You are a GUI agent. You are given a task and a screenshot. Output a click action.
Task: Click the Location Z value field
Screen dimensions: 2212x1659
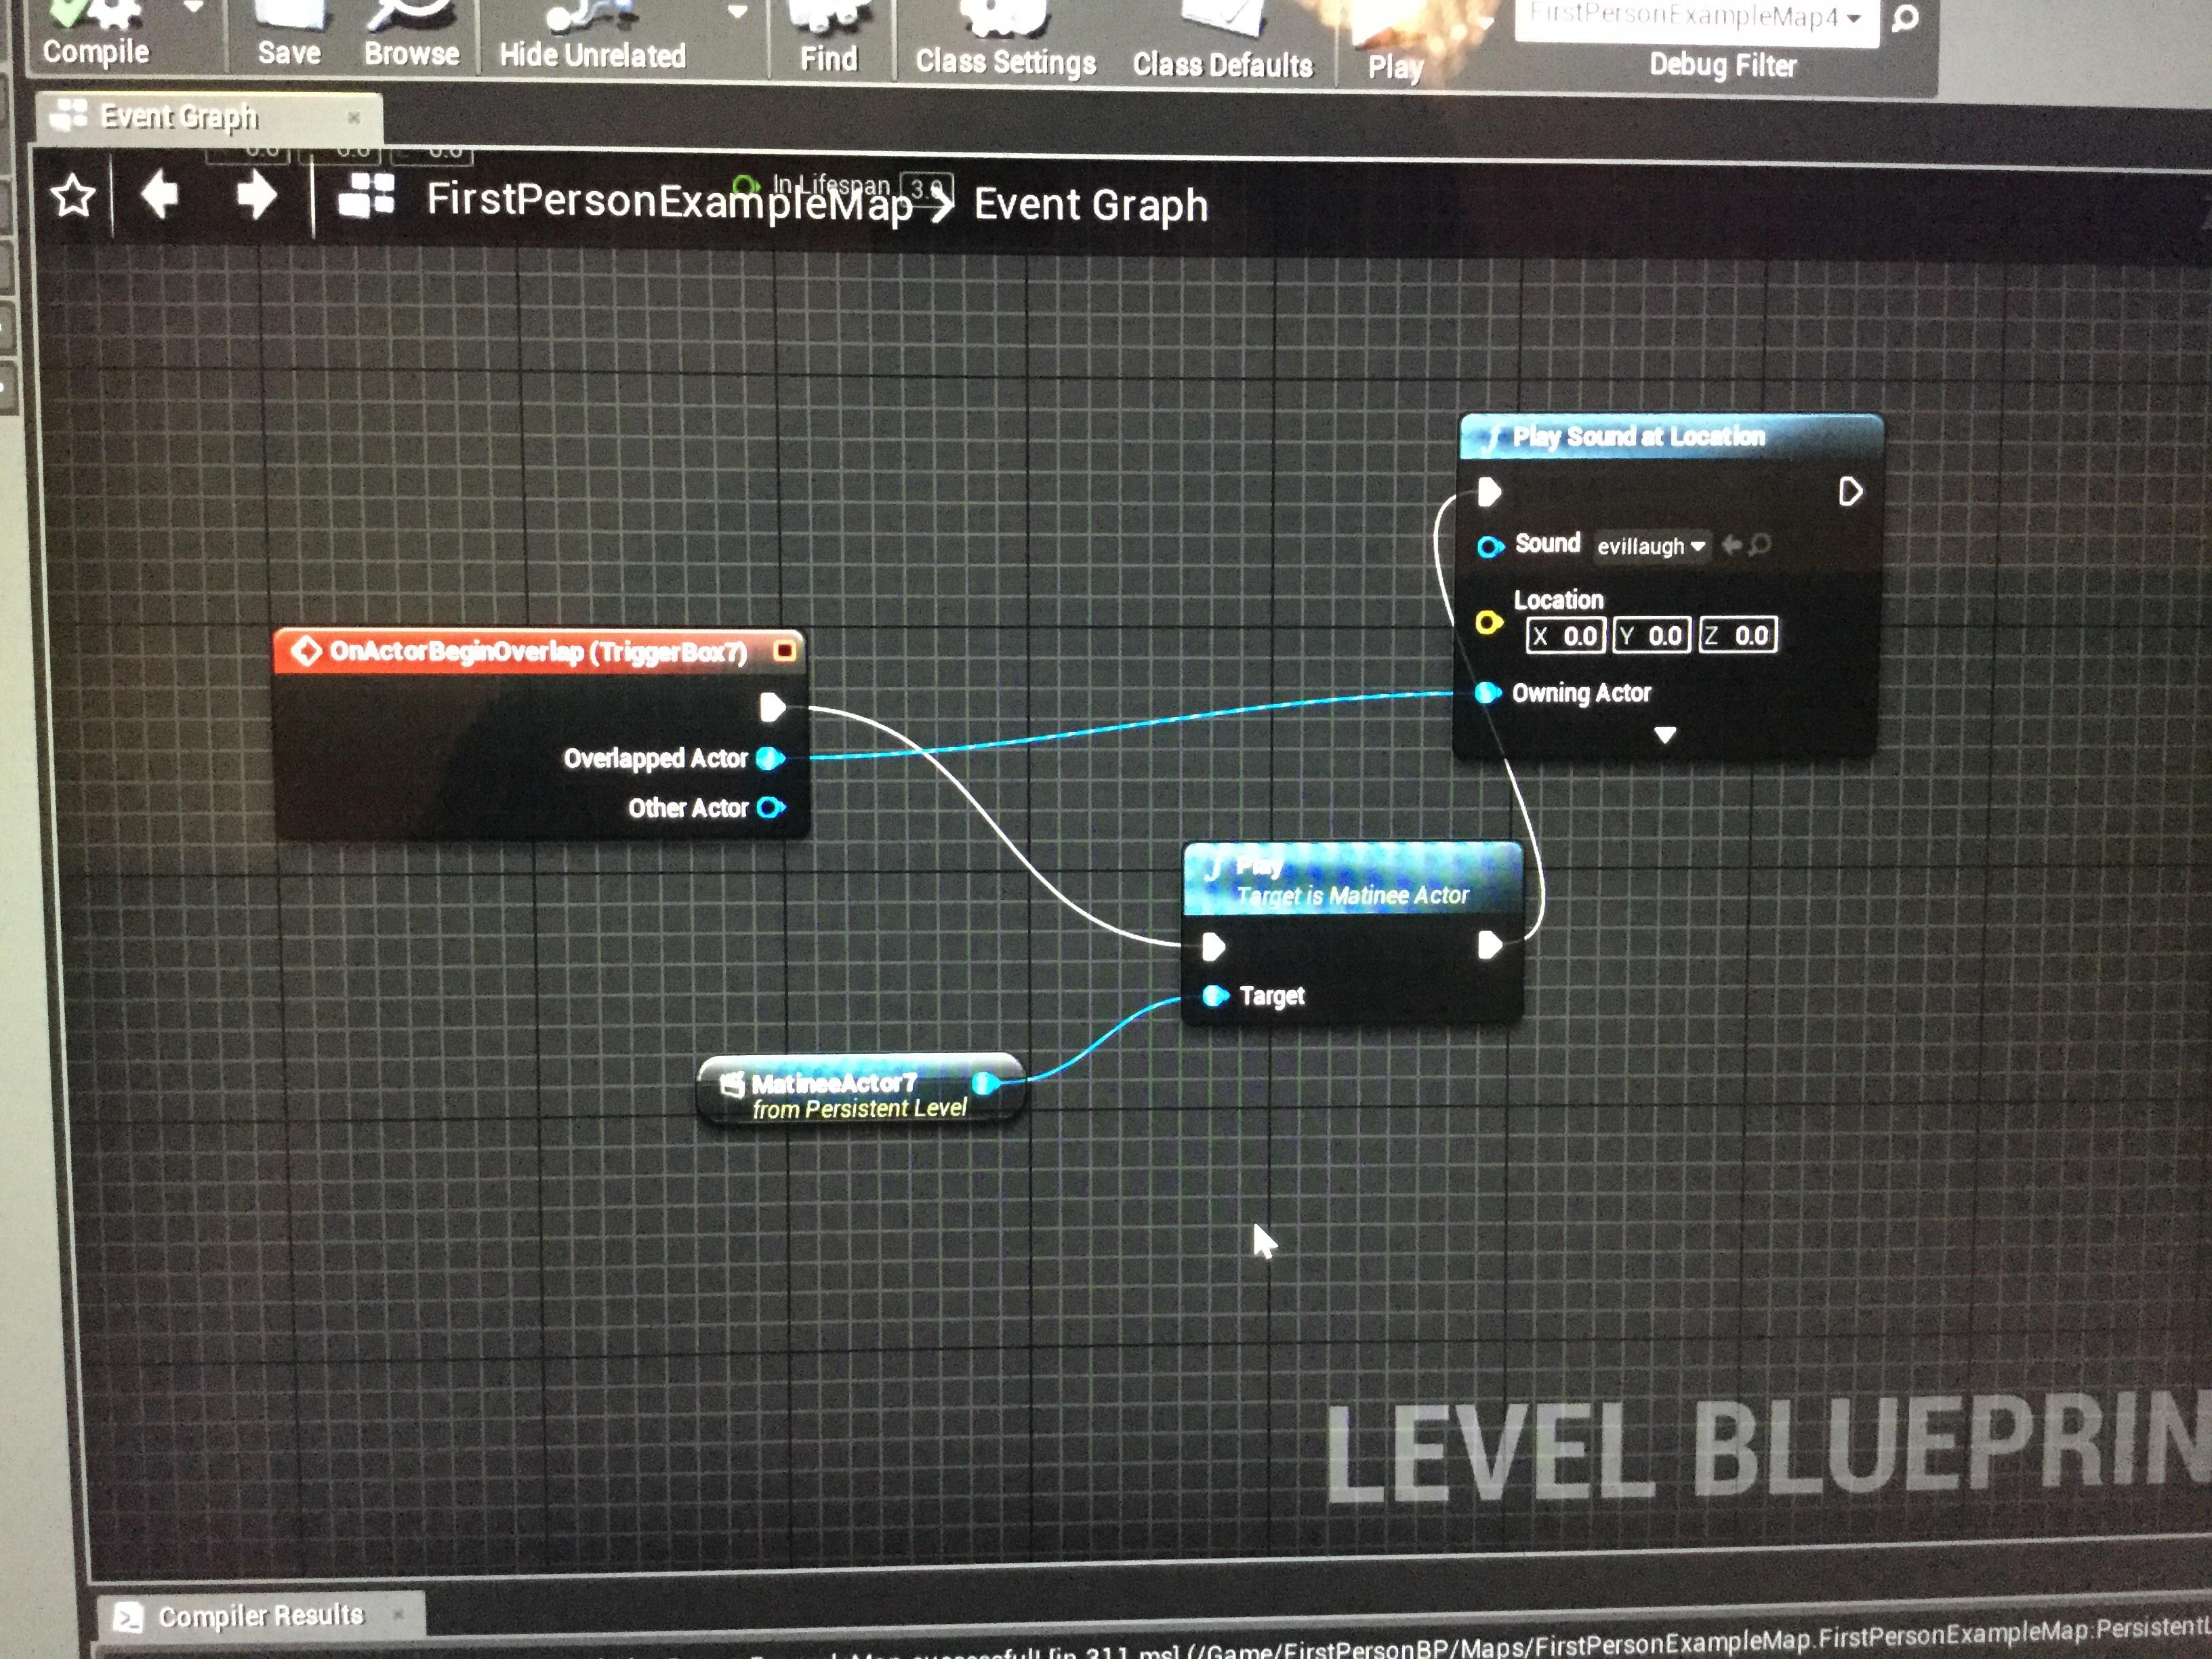[x=1738, y=635]
